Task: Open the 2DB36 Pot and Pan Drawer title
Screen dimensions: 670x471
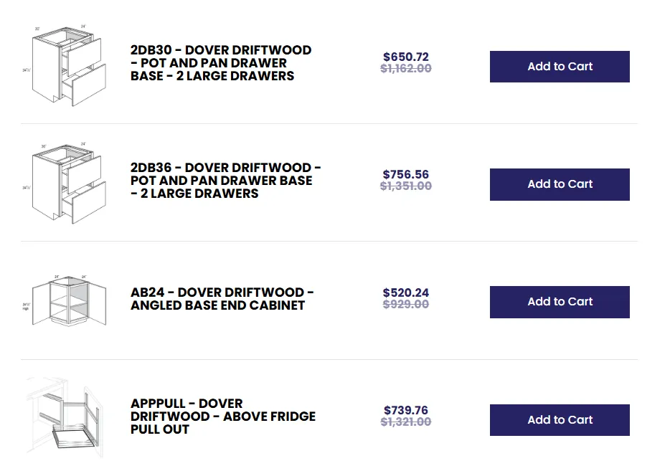Action: (225, 181)
